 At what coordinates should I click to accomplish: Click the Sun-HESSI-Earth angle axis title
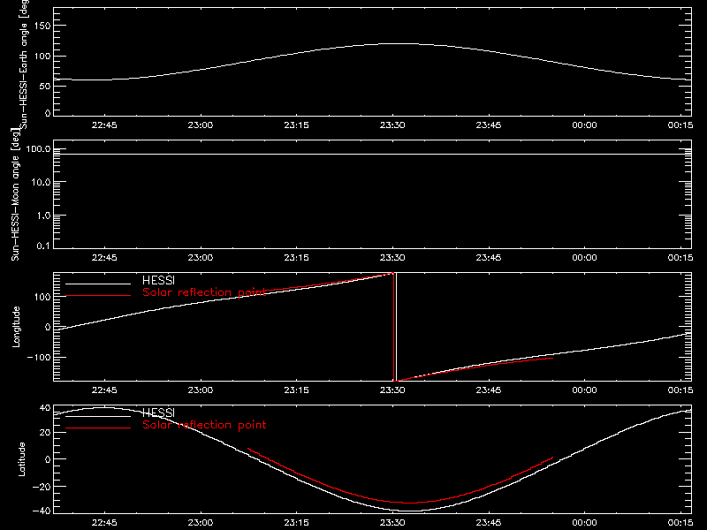tap(25, 64)
